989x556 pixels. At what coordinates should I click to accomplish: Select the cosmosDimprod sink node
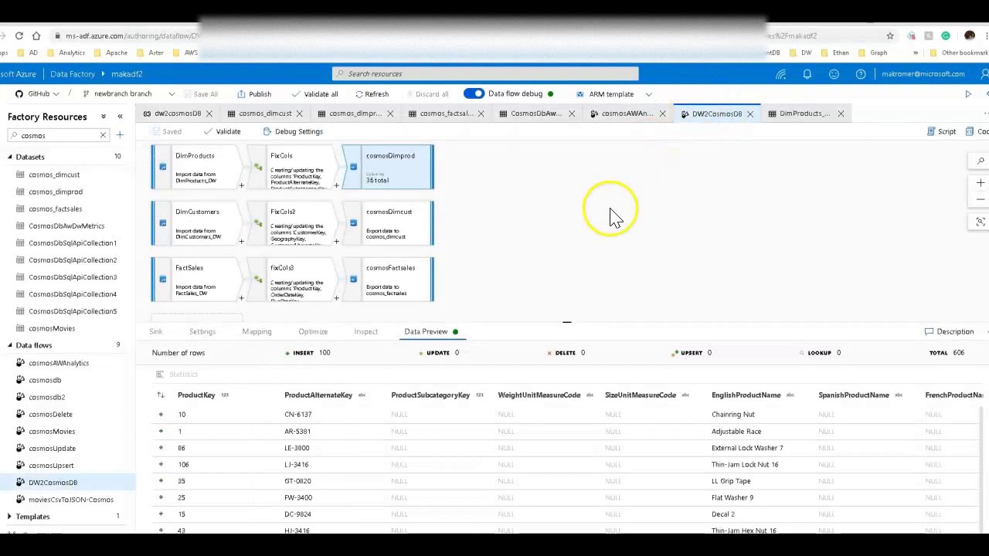pyautogui.click(x=389, y=167)
